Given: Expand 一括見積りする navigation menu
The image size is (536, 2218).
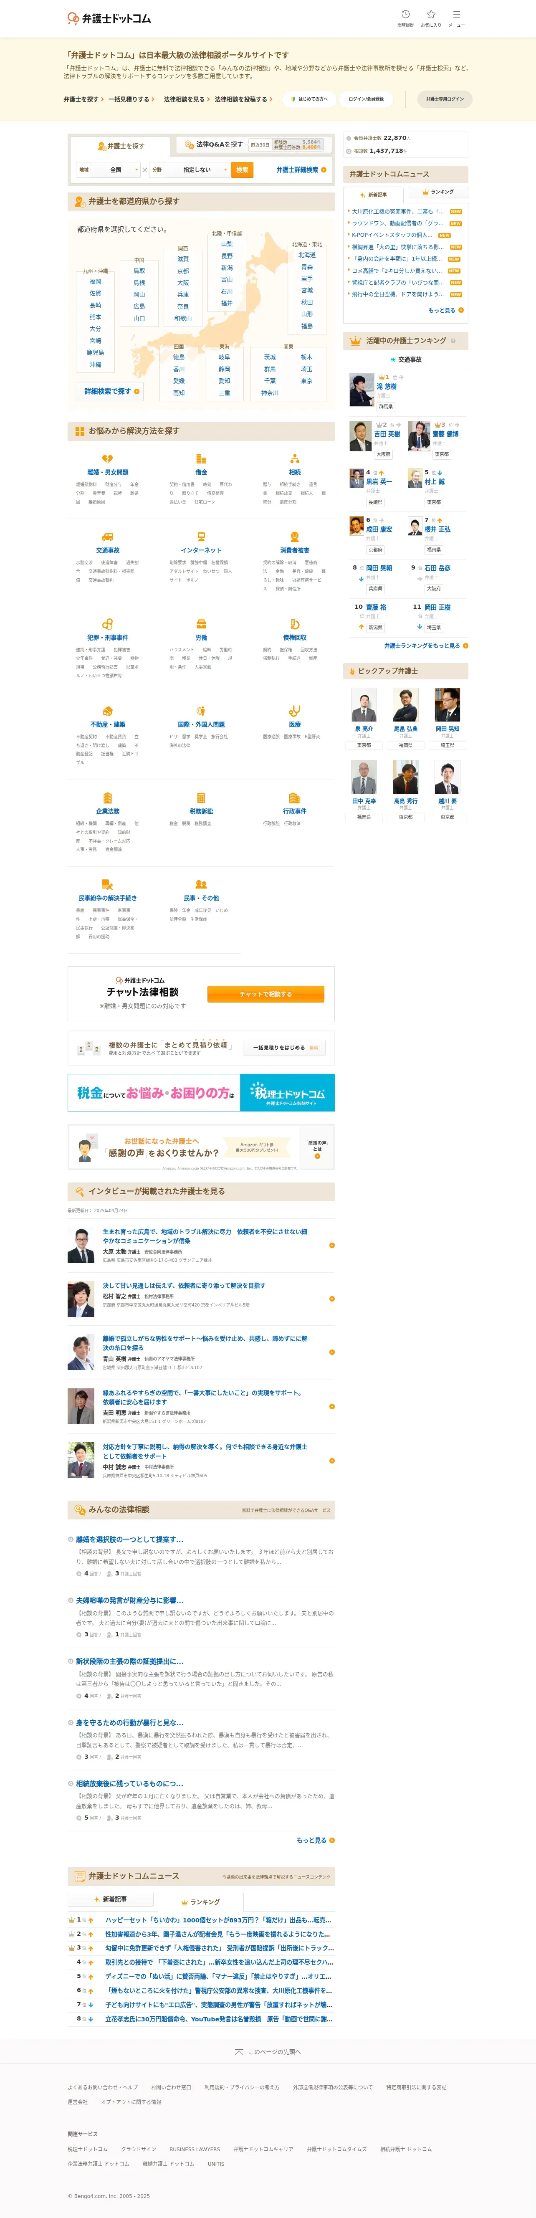Looking at the screenshot, I should click(131, 99).
